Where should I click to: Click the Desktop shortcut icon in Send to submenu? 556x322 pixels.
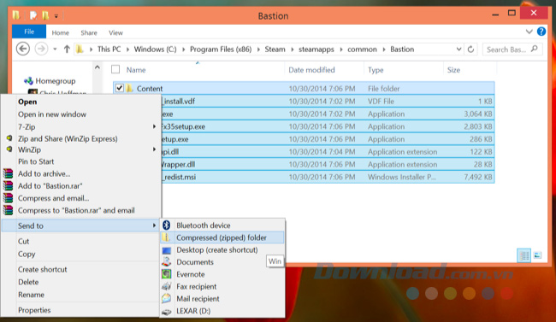pyautogui.click(x=166, y=250)
